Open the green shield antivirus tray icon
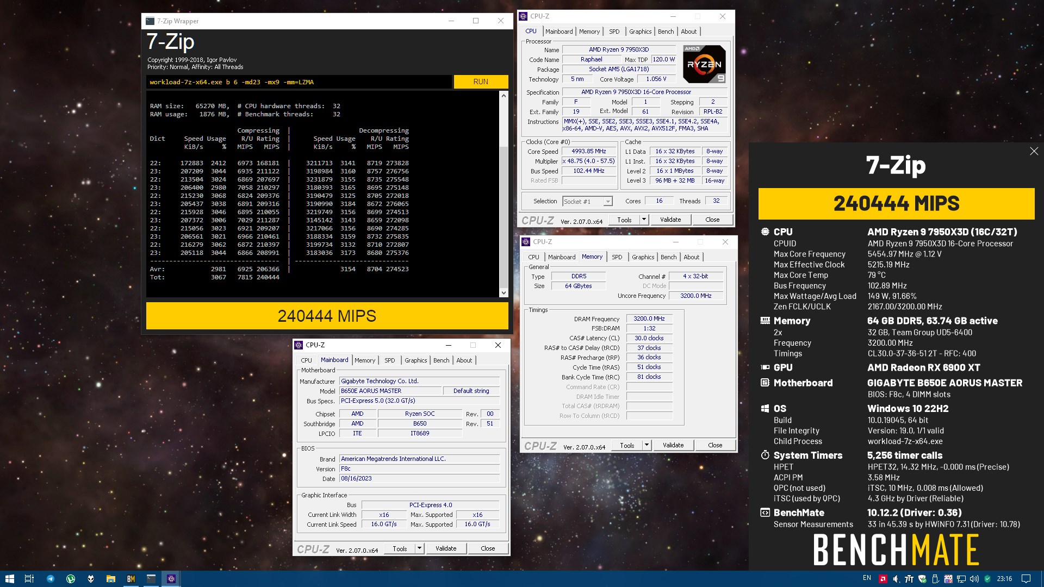The width and height of the screenshot is (1044, 587). click(x=987, y=579)
